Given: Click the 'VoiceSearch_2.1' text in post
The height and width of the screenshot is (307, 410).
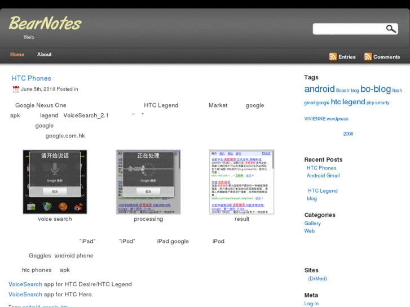Looking at the screenshot, I should [86, 115].
